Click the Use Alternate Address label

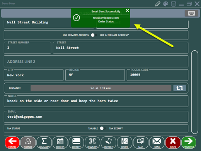[114, 35]
